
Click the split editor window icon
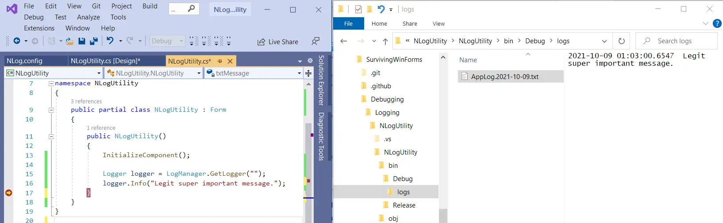308,73
